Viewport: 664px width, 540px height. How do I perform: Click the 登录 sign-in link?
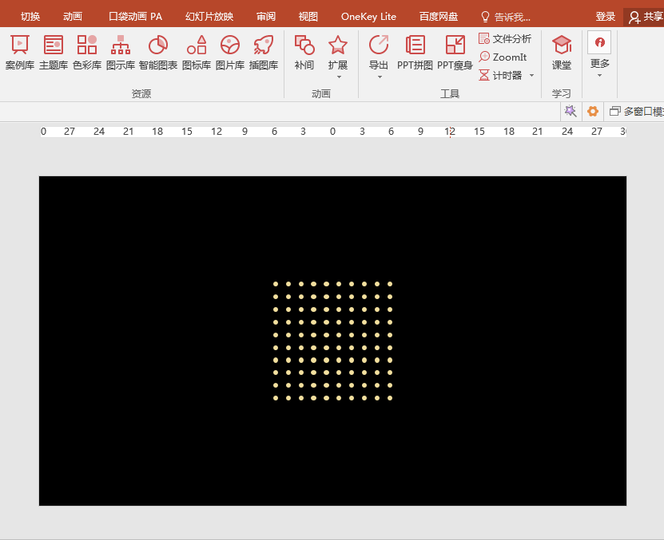coord(605,17)
